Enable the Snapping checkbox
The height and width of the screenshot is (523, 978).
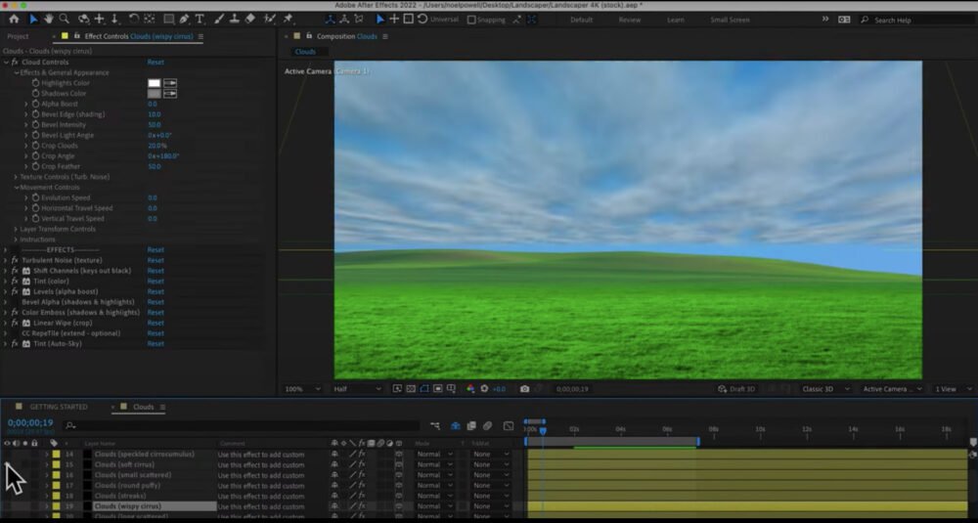(471, 20)
